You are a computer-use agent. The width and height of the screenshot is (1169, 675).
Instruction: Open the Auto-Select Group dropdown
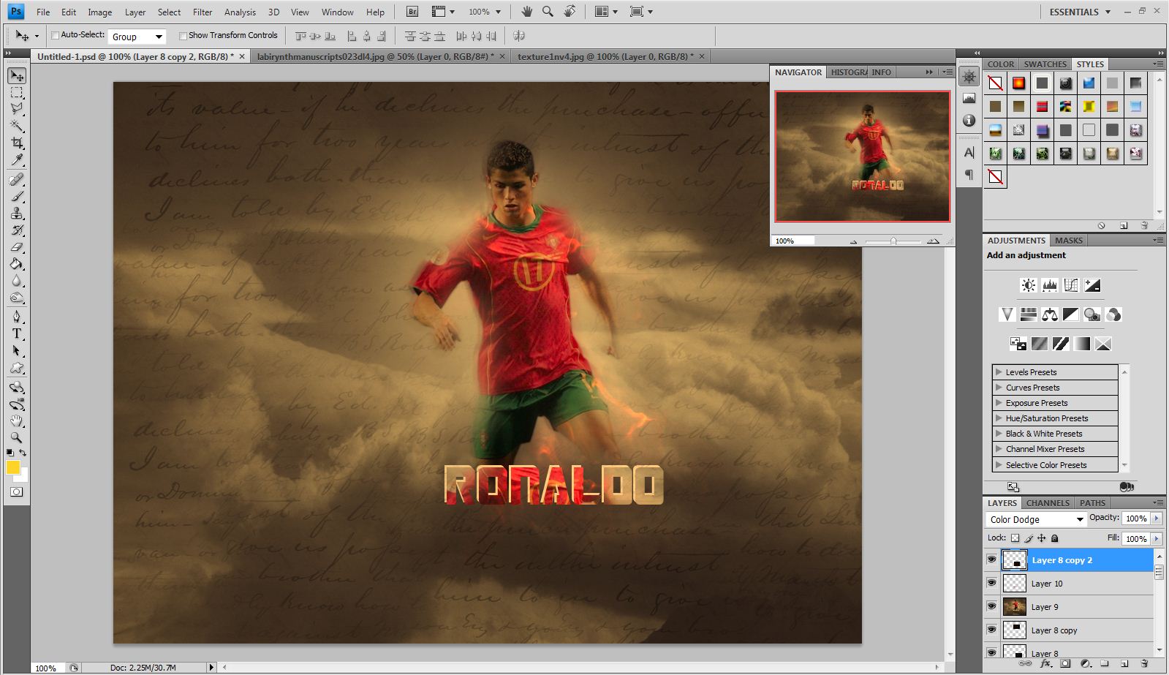pos(137,37)
